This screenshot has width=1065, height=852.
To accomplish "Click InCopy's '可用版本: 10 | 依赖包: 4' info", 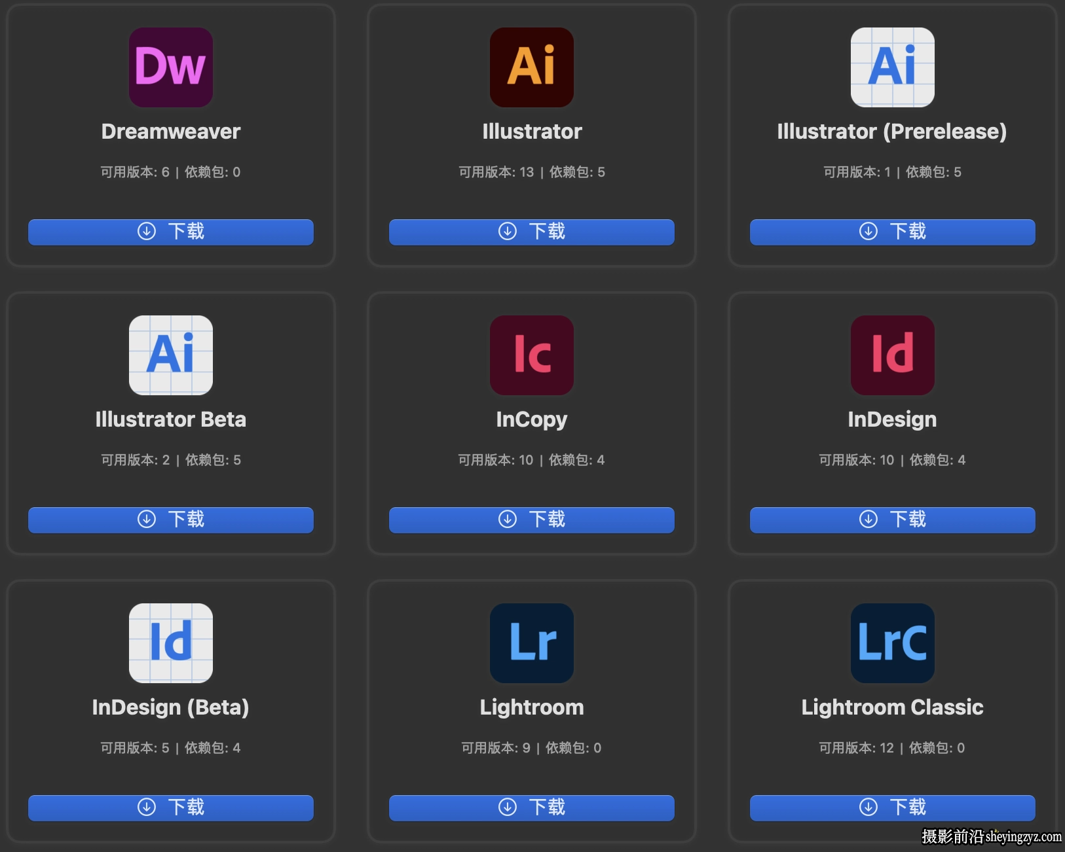I will pos(532,460).
